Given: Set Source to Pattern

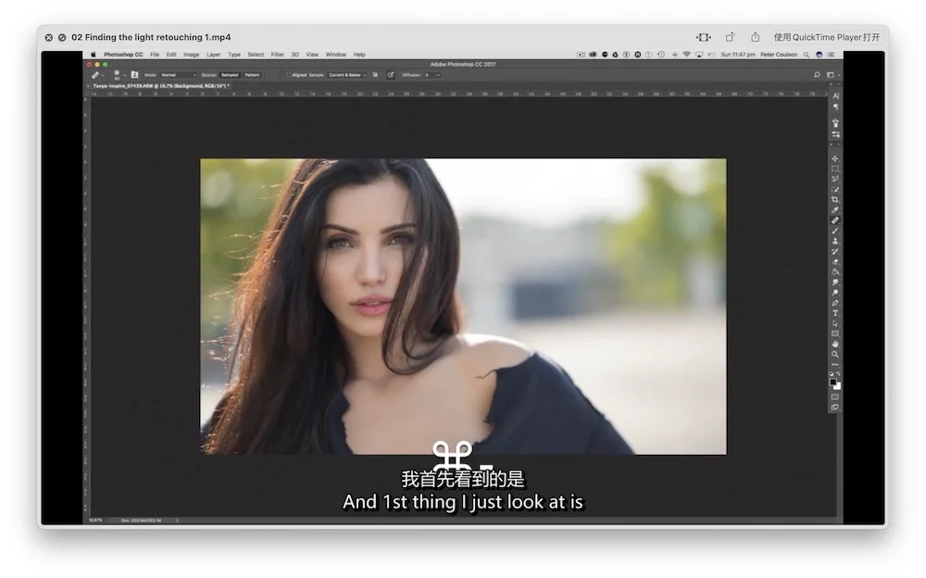Looking at the screenshot, I should pos(252,74).
